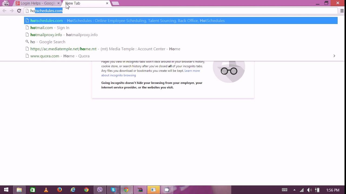This screenshot has height=194, width=346.
Task: Open green Store app on taskbar
Action: pyautogui.click(x=32, y=190)
